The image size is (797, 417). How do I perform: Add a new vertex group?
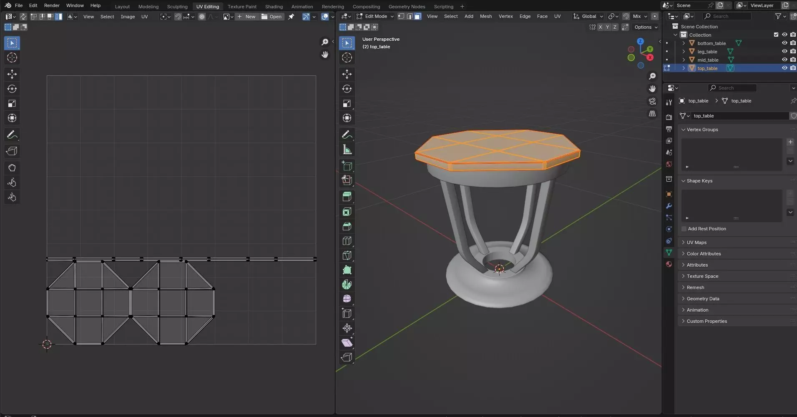[790, 142]
